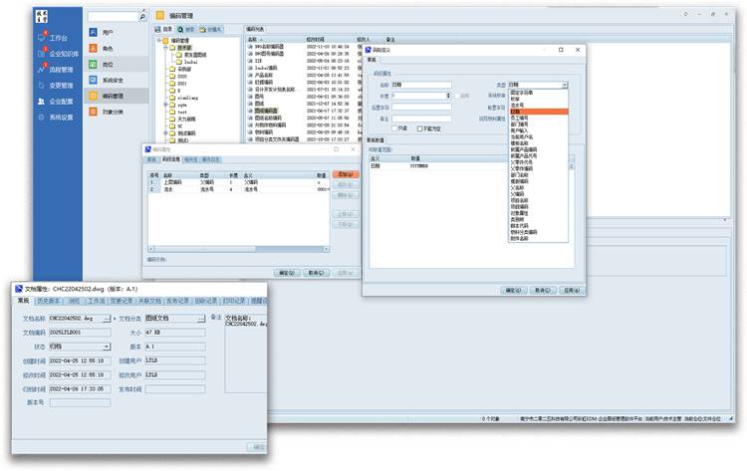Switch to the 码段信息 tab
Image resolution: width=747 pixels, height=471 pixels.
169,159
